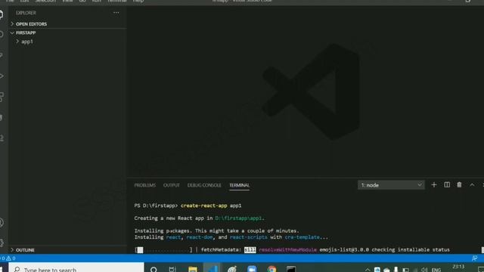Click the Windows taskbar search box

coord(76,268)
